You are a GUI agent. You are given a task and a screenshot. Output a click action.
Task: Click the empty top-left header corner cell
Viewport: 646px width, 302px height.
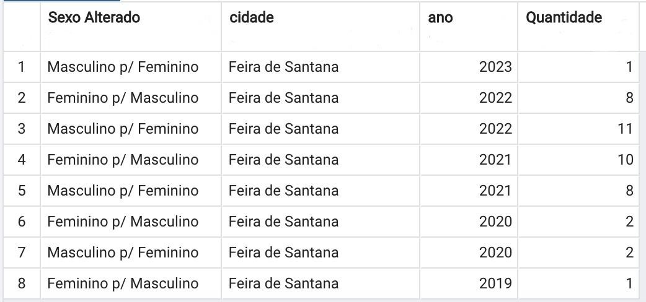(x=22, y=27)
